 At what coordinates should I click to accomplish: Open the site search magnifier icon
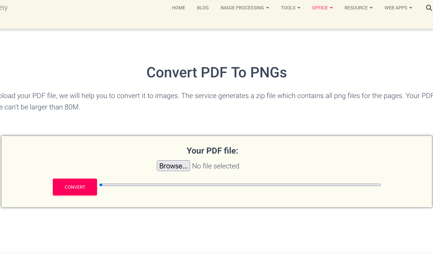tap(429, 8)
